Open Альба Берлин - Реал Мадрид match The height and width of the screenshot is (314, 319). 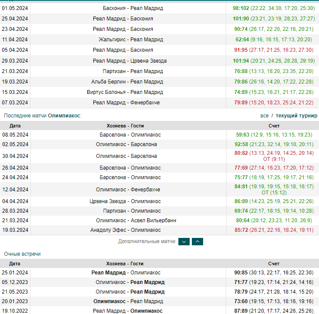tap(127, 82)
